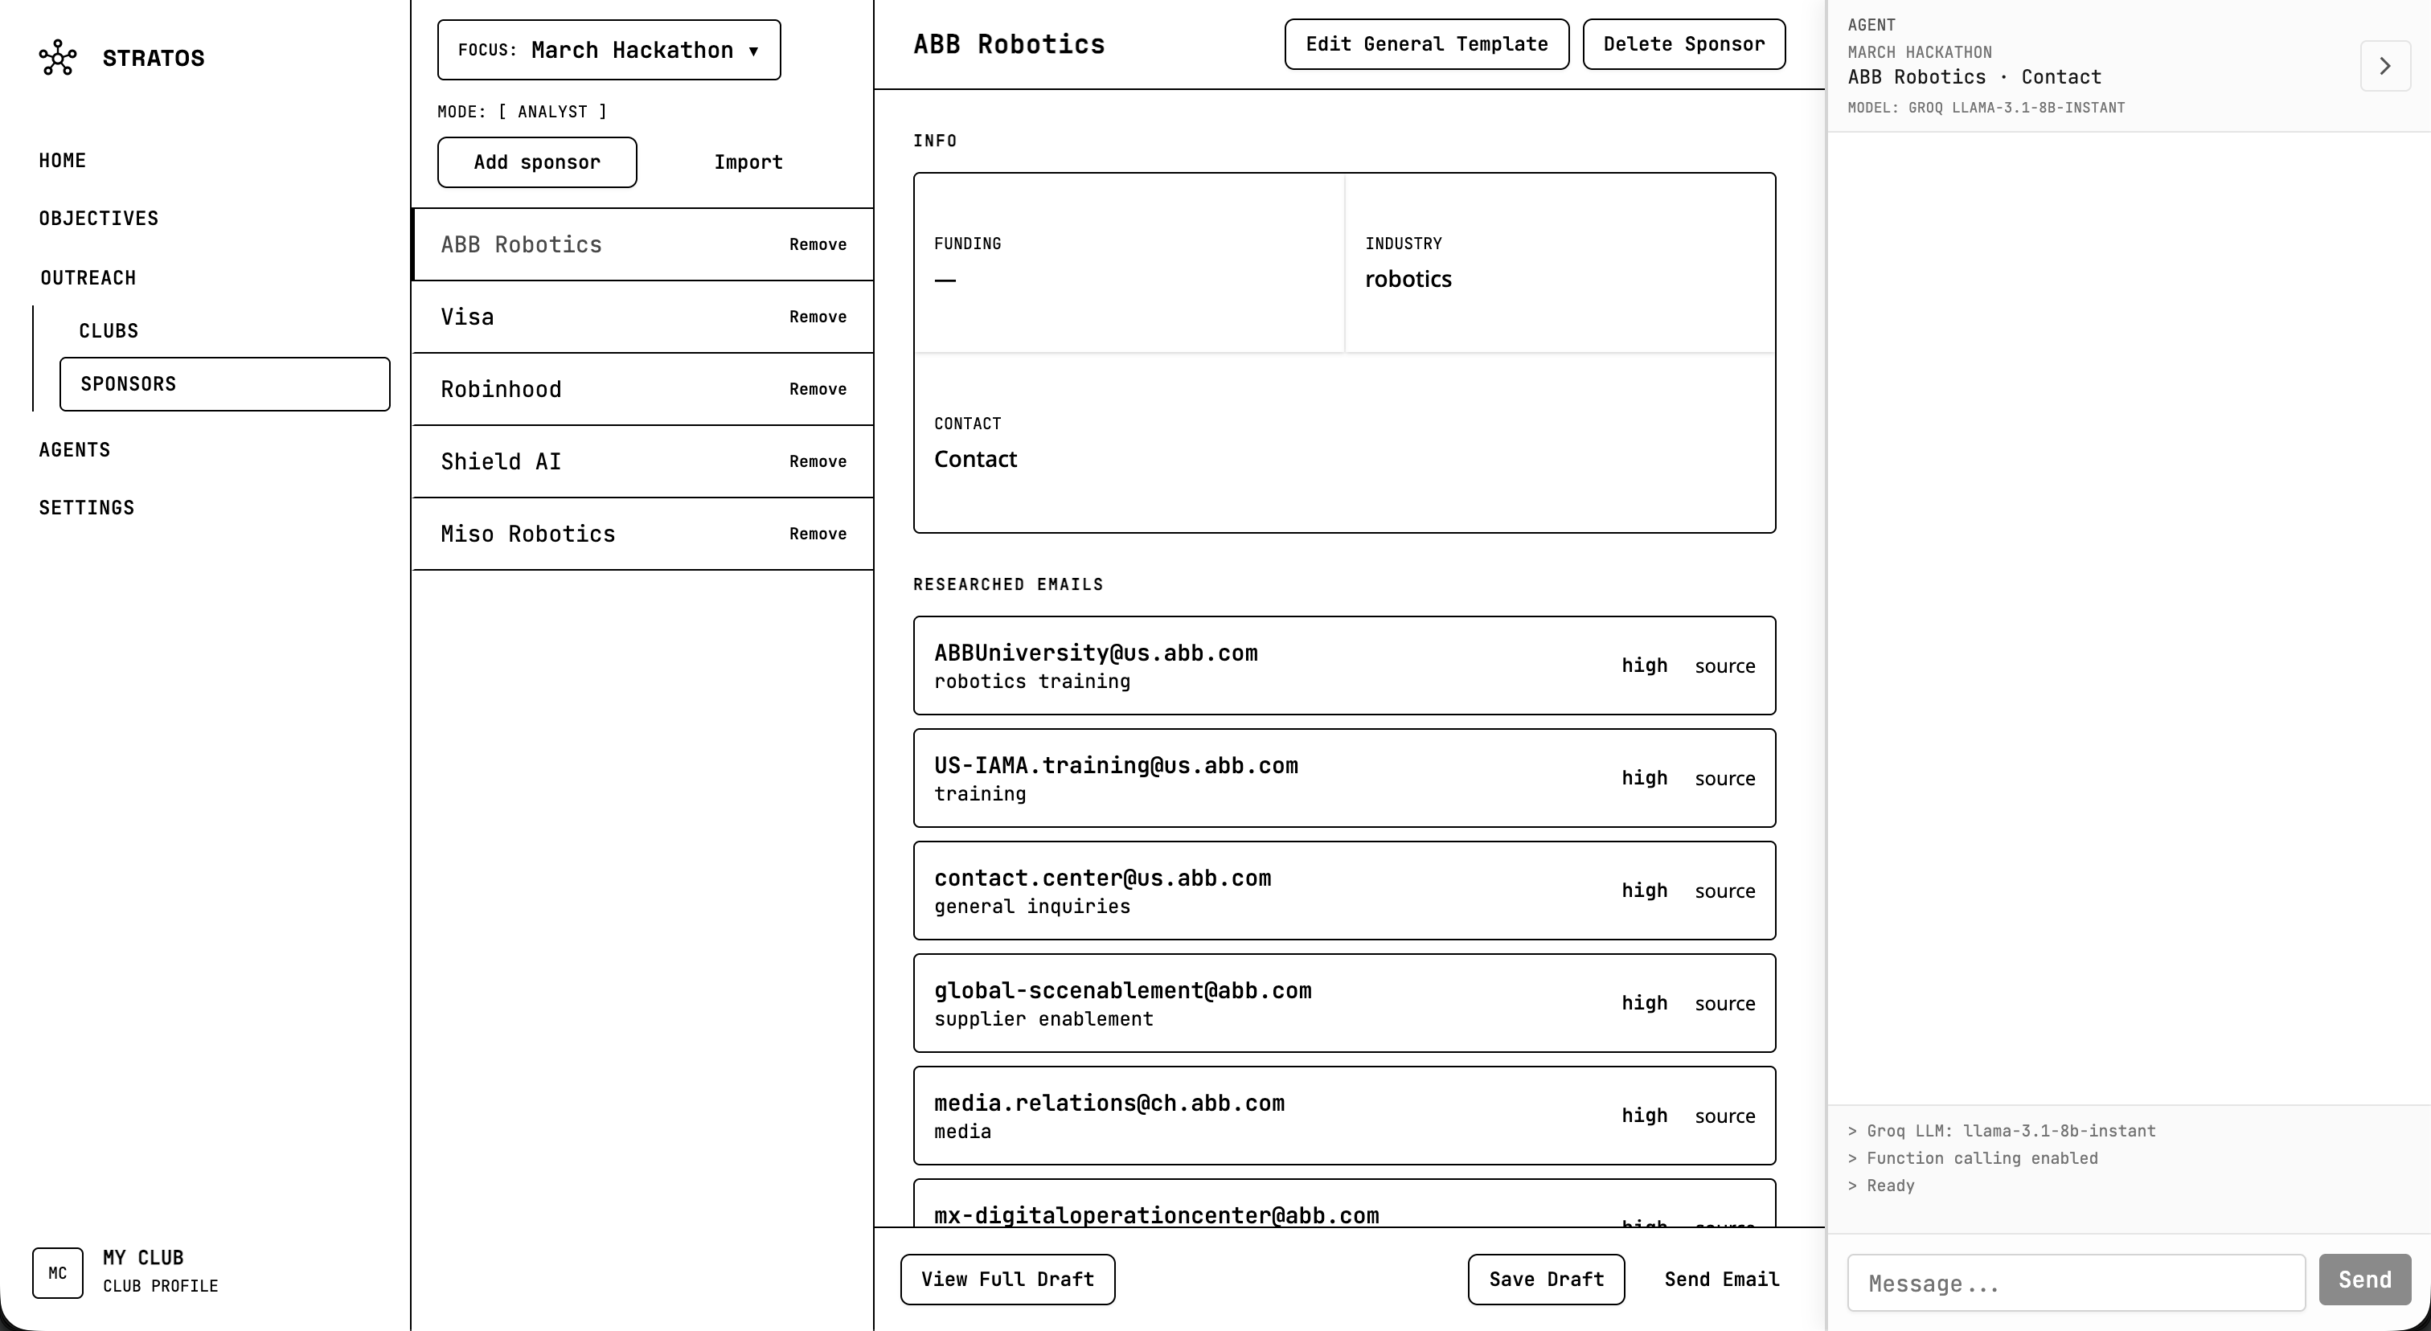Click Send Email
Image resolution: width=2431 pixels, height=1331 pixels.
1721,1279
